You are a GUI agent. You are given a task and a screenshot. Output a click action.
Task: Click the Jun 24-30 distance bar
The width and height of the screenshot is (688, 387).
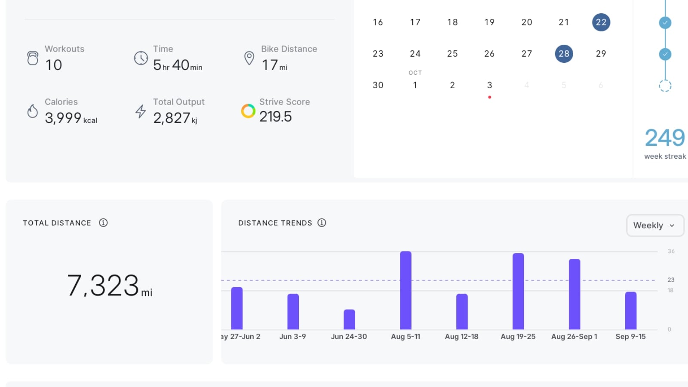pyautogui.click(x=349, y=319)
